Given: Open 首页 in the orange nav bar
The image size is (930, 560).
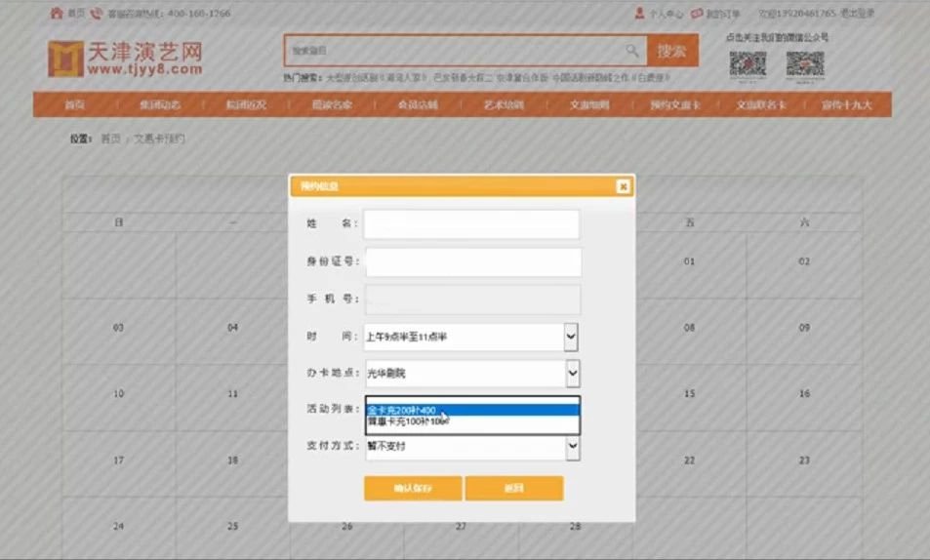Looking at the screenshot, I should tap(75, 105).
